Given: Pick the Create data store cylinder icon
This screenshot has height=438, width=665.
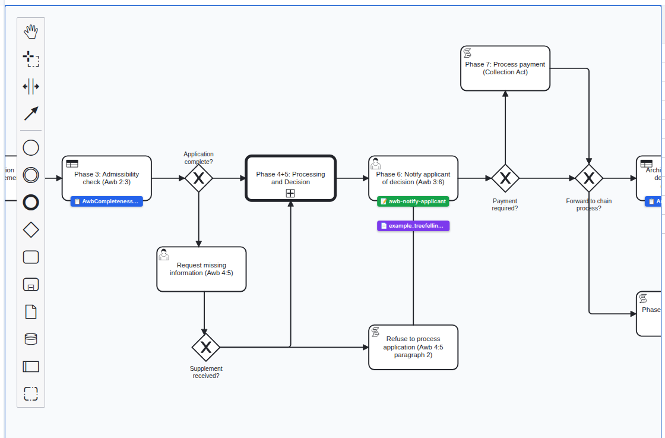Looking at the screenshot, I should [x=31, y=339].
